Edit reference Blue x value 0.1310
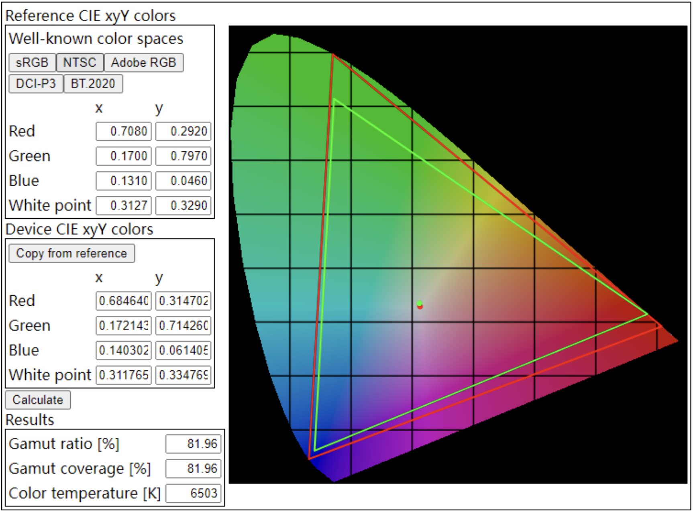The image size is (693, 512). 124,181
